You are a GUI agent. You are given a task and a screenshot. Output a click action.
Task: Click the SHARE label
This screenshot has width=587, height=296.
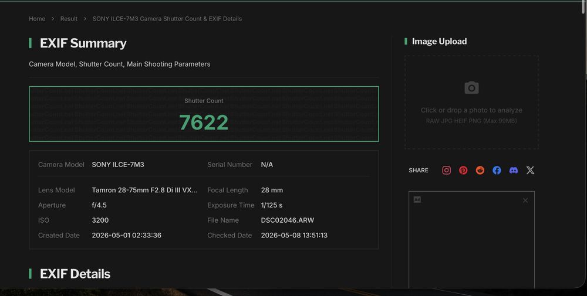(419, 171)
